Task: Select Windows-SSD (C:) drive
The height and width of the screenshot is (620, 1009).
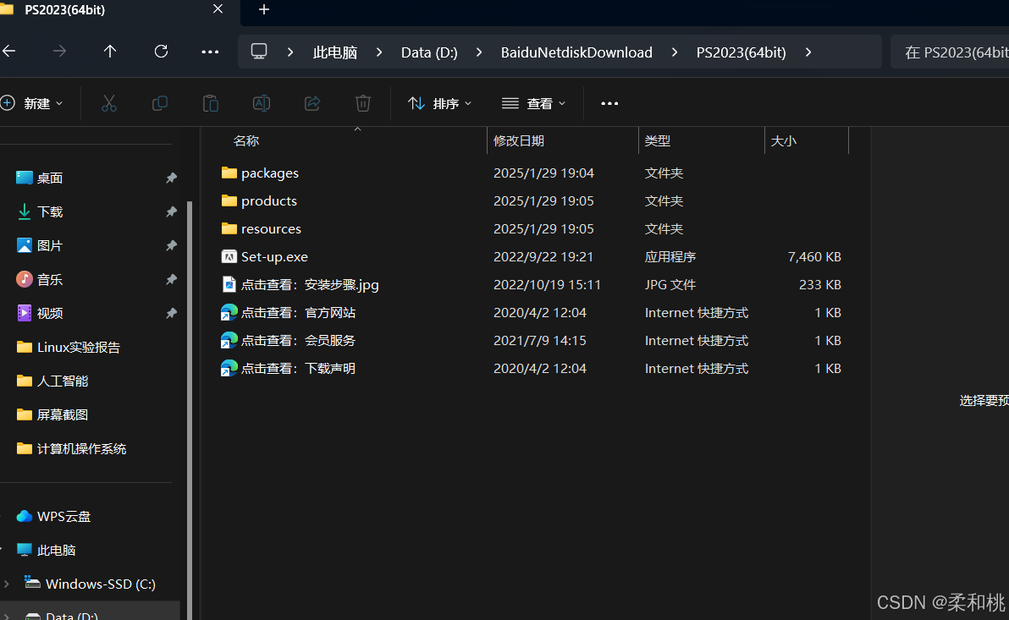Action: tap(100, 584)
